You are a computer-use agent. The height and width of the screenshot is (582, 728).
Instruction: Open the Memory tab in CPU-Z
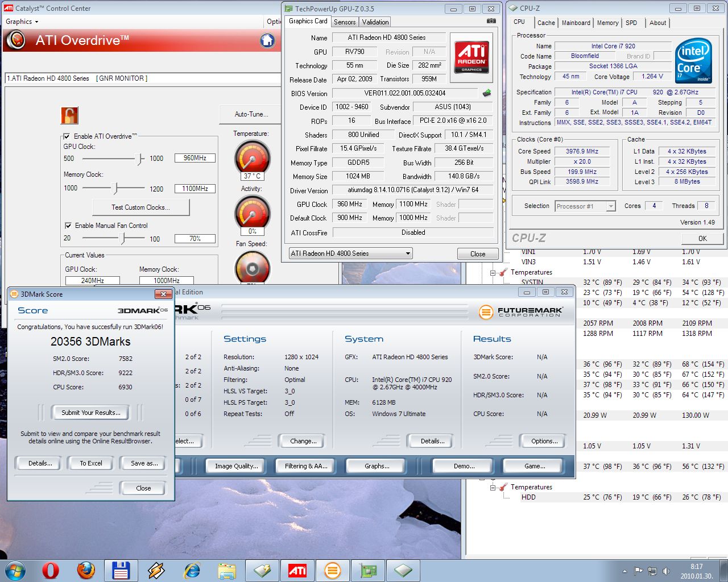coord(607,23)
